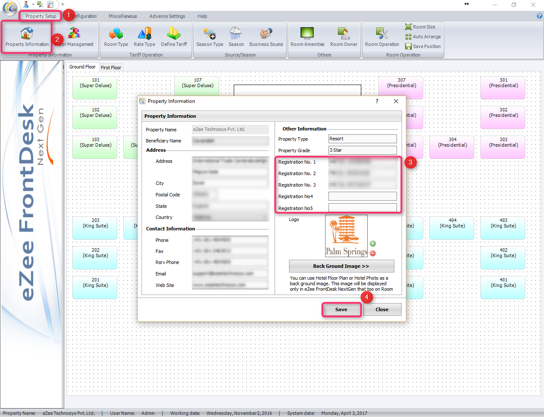
Task: Click Room Size option
Action: coord(420,27)
